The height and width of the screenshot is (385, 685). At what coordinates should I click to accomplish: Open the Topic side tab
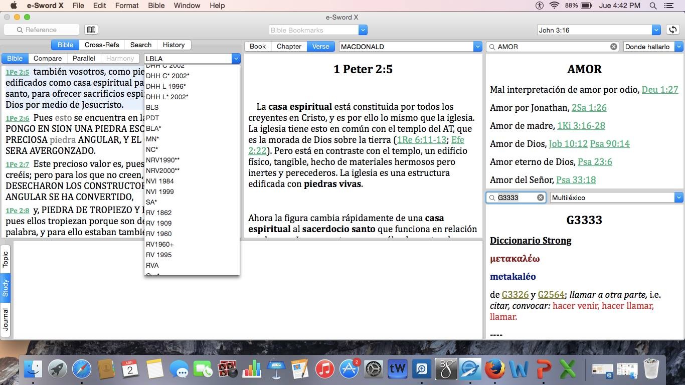pyautogui.click(x=6, y=259)
